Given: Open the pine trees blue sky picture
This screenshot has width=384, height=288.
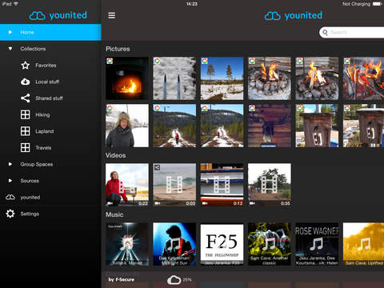Looking at the screenshot, I should coord(222,78).
